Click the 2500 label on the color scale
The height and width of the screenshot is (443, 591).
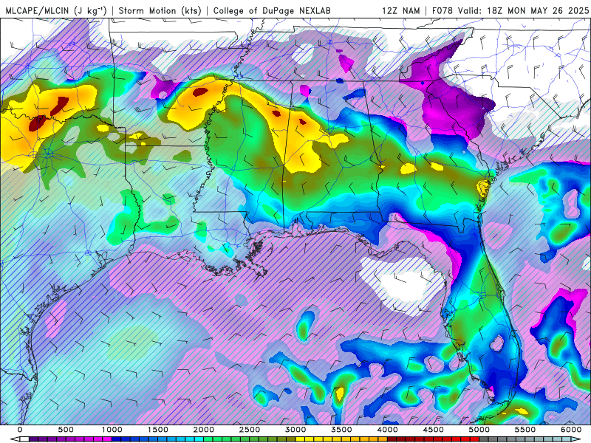point(250,430)
